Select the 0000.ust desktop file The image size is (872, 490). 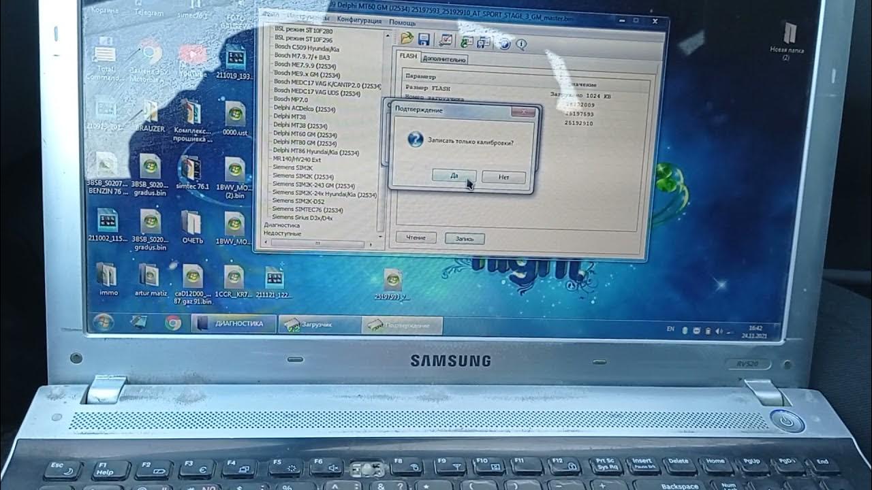point(235,118)
